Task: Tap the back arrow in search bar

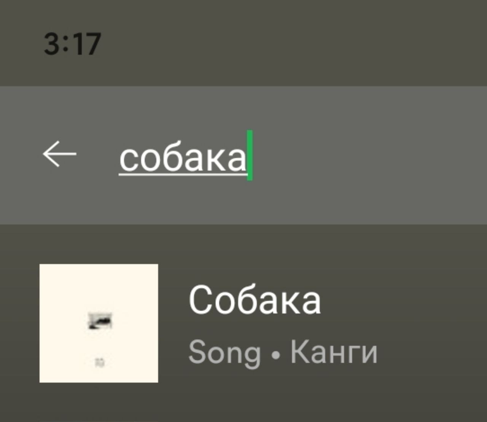Action: coord(59,154)
